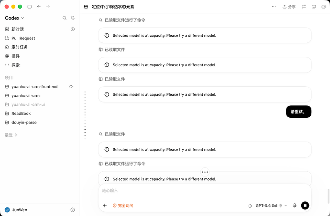Open the help question mark icon
The width and height of the screenshot is (330, 216).
point(73,210)
